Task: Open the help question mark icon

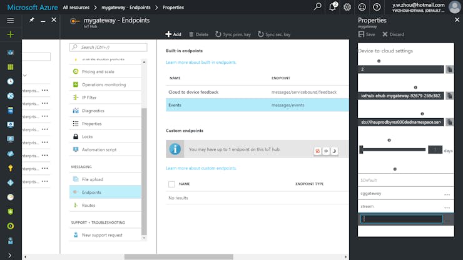Action: point(377,7)
